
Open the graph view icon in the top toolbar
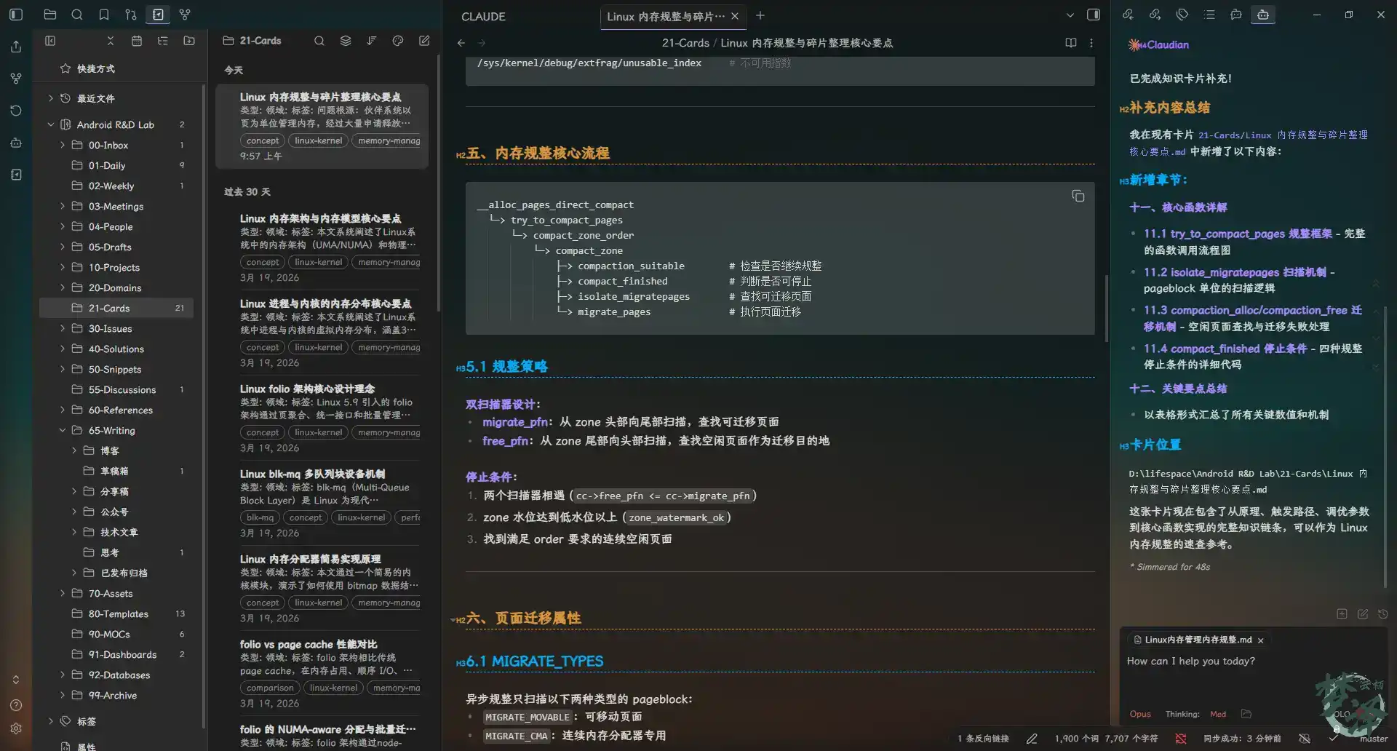click(x=185, y=15)
